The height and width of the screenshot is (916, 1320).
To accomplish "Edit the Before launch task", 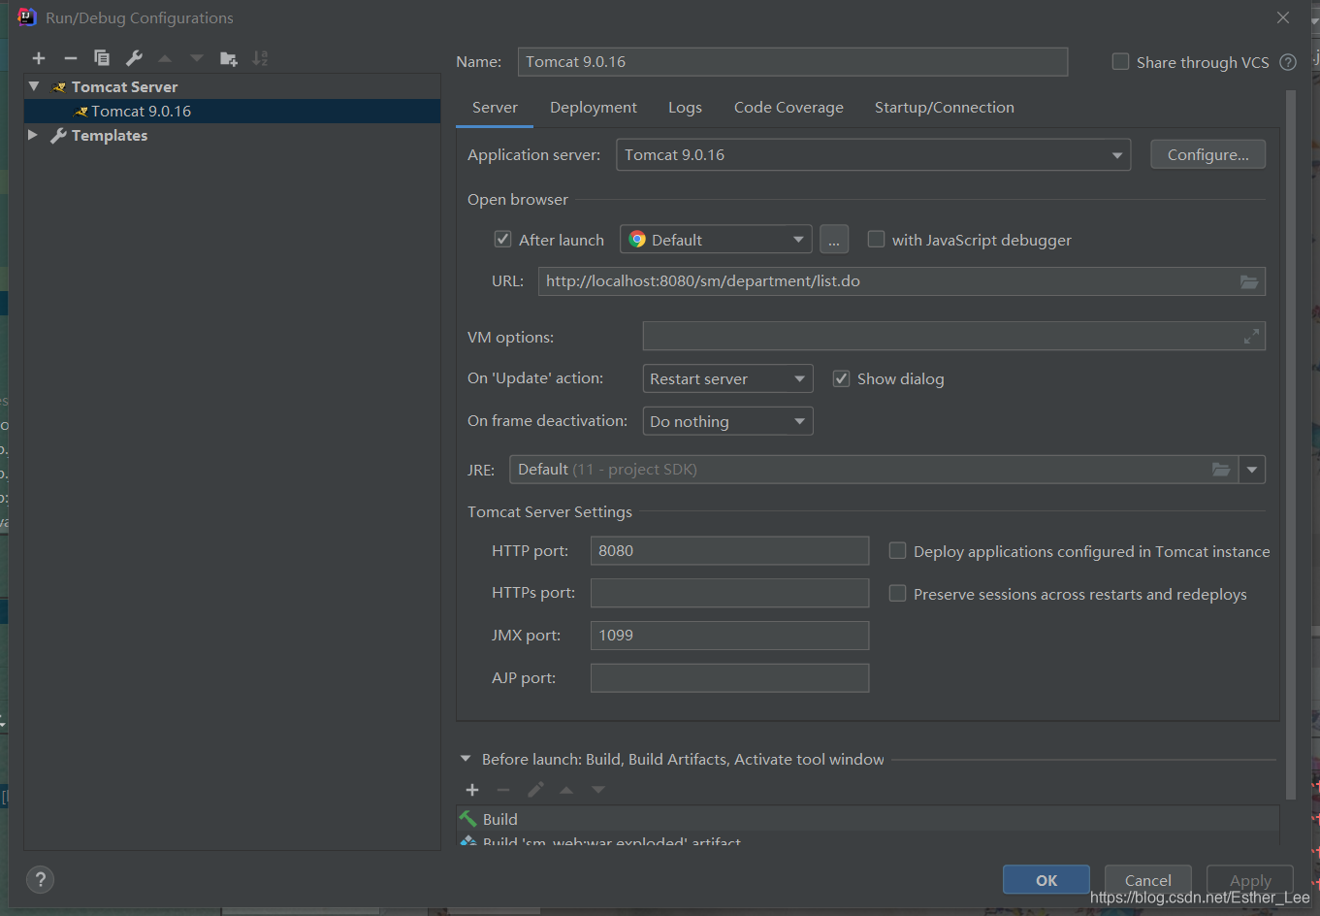I will tap(535, 790).
